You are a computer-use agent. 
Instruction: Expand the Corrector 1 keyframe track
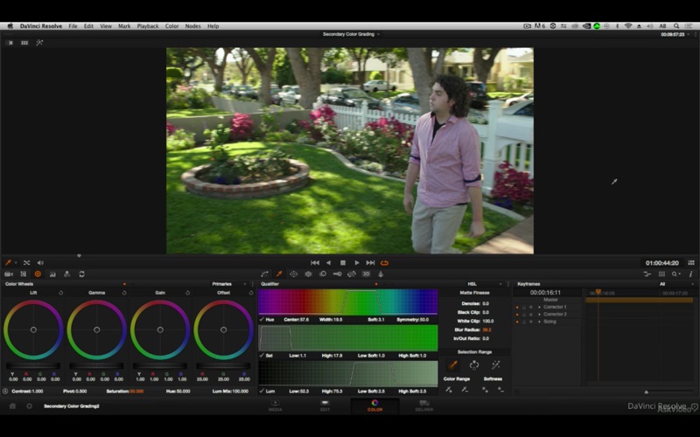539,308
